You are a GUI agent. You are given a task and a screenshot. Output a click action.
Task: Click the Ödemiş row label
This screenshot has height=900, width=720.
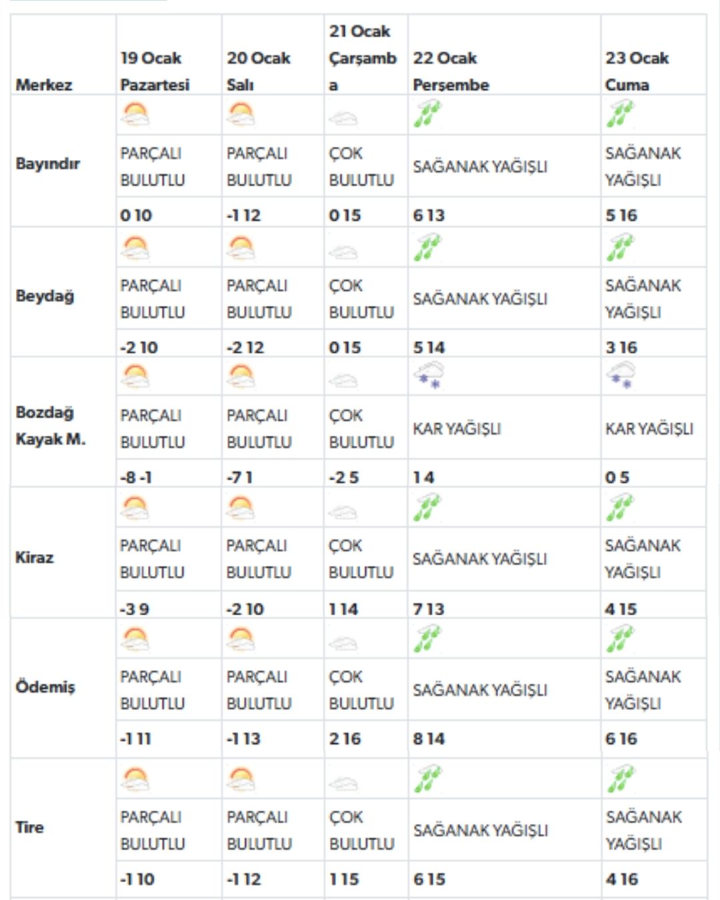(45, 687)
